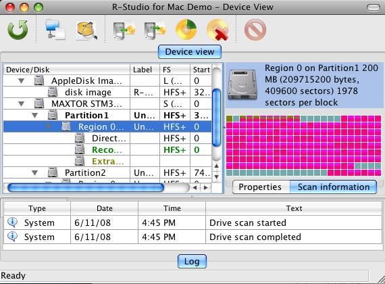Image resolution: width=385 pixels, height=284 pixels.
Task: Select the Scan information tab
Action: tap(333, 187)
